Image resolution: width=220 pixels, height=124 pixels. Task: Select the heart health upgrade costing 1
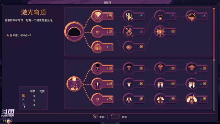pyautogui.click(x=102, y=32)
